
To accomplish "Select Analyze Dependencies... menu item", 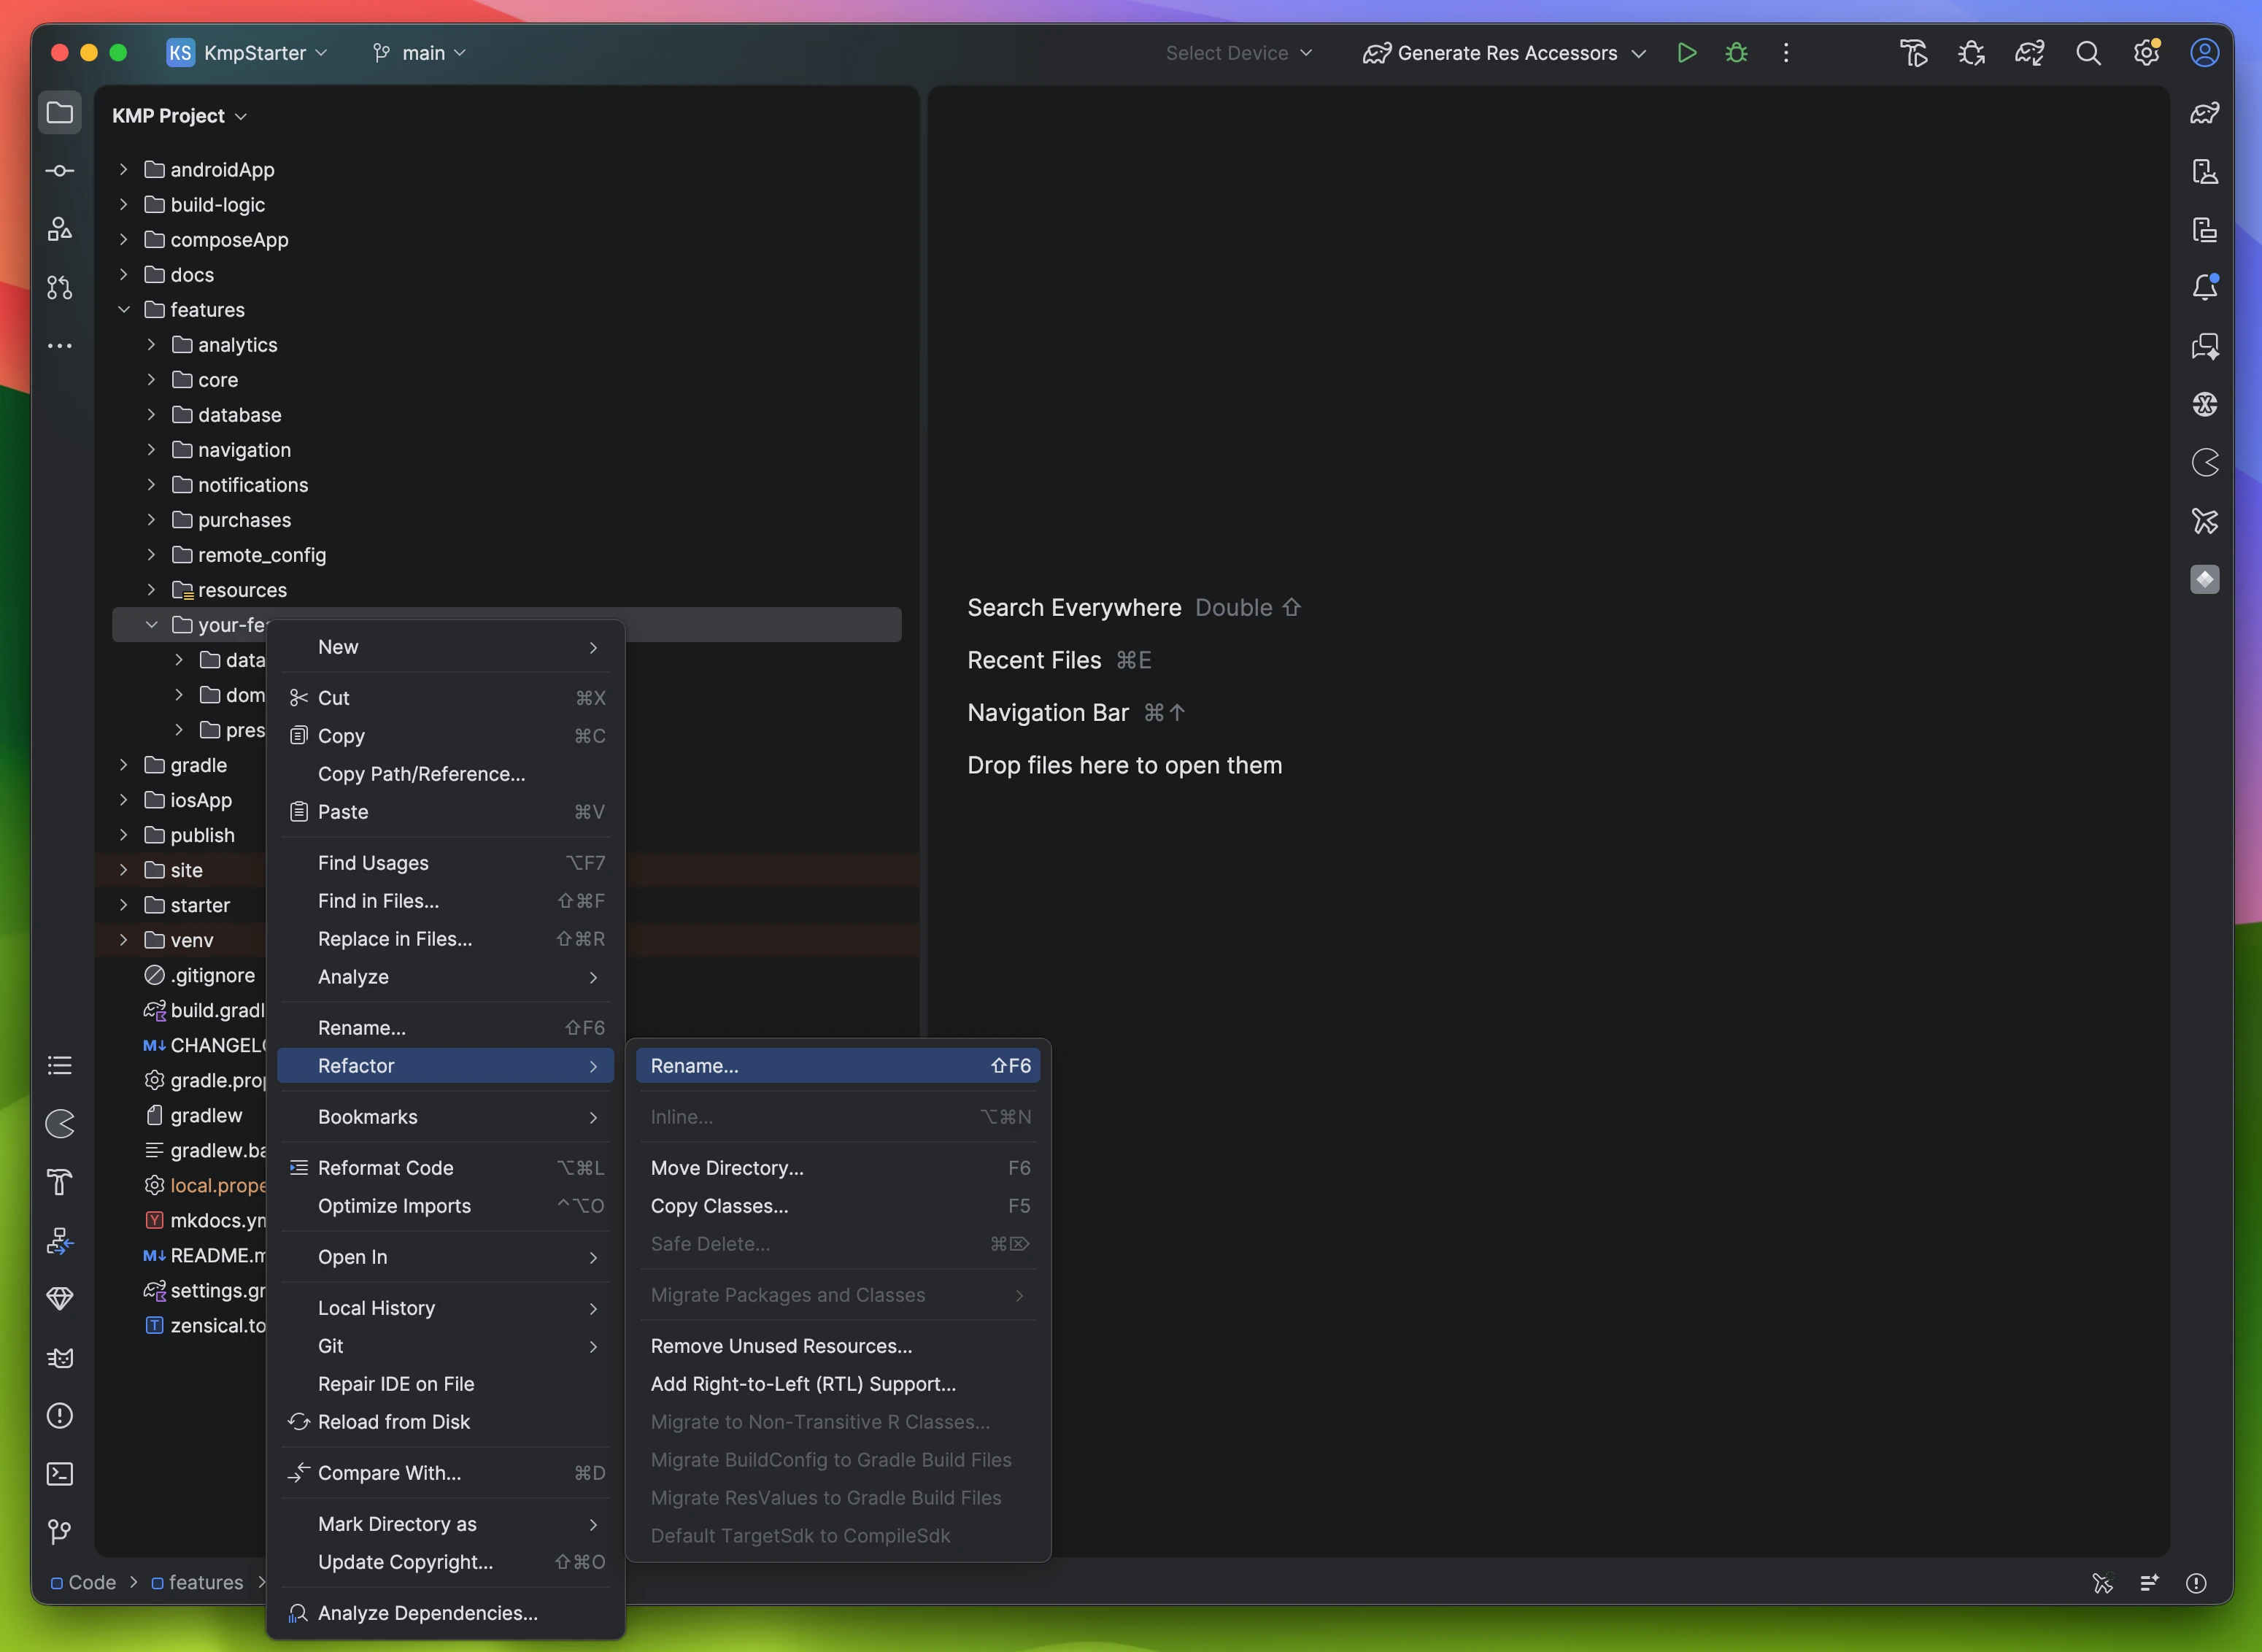I will click(446, 1613).
